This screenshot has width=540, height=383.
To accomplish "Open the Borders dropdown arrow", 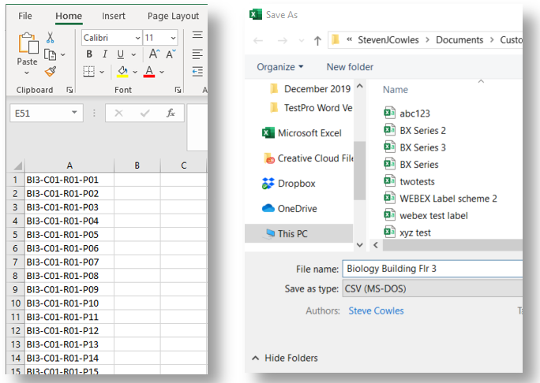I will pos(102,72).
